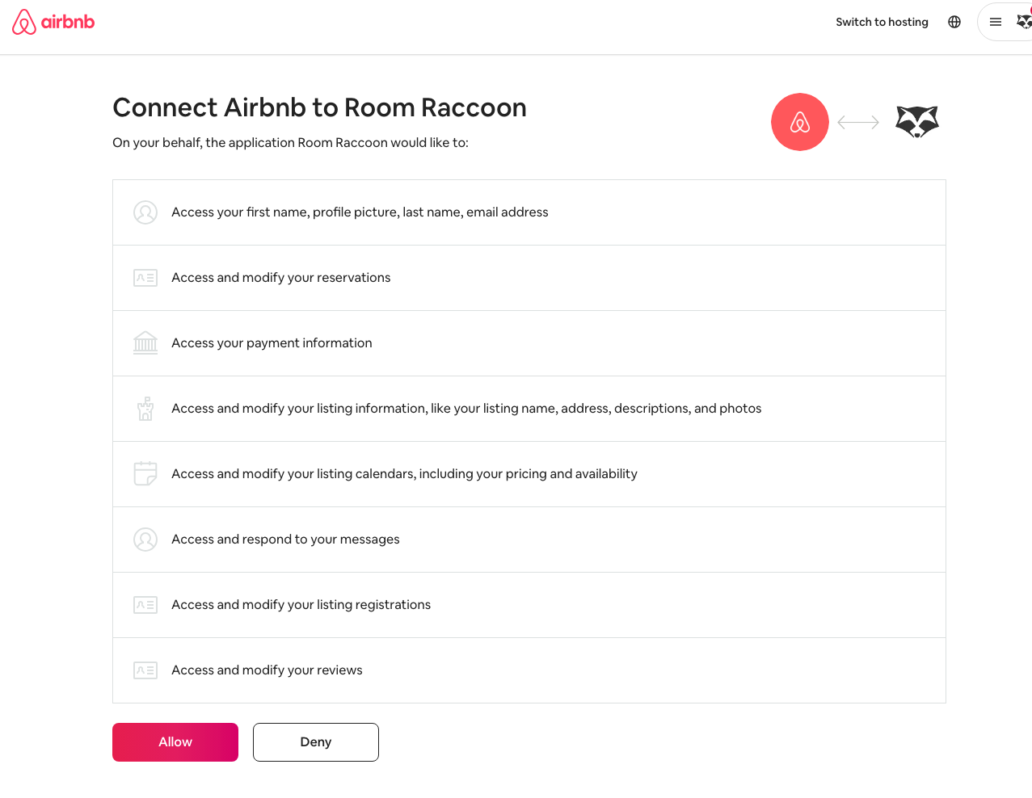Click the 'Connect Airbnb to Room Raccoon' heading

coord(319,107)
